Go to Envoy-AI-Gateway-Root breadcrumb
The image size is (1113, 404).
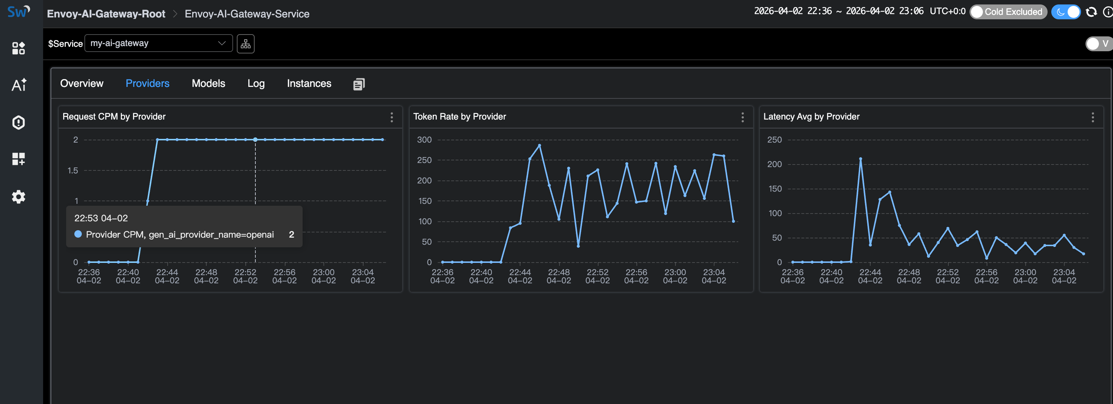coord(106,14)
